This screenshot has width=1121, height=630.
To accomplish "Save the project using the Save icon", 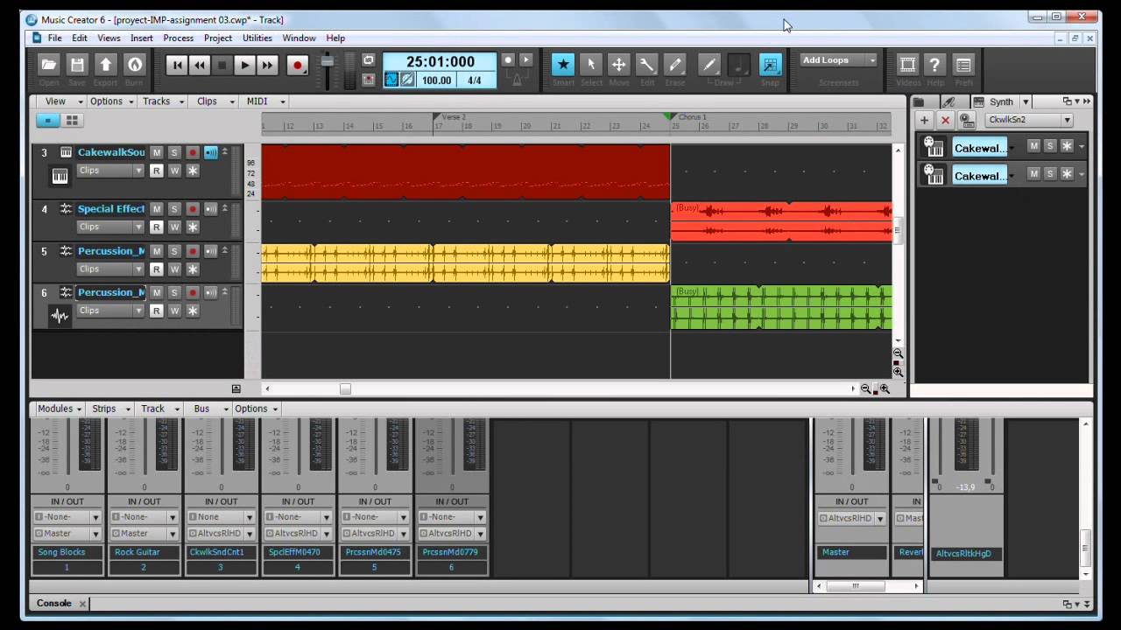I will (x=77, y=65).
